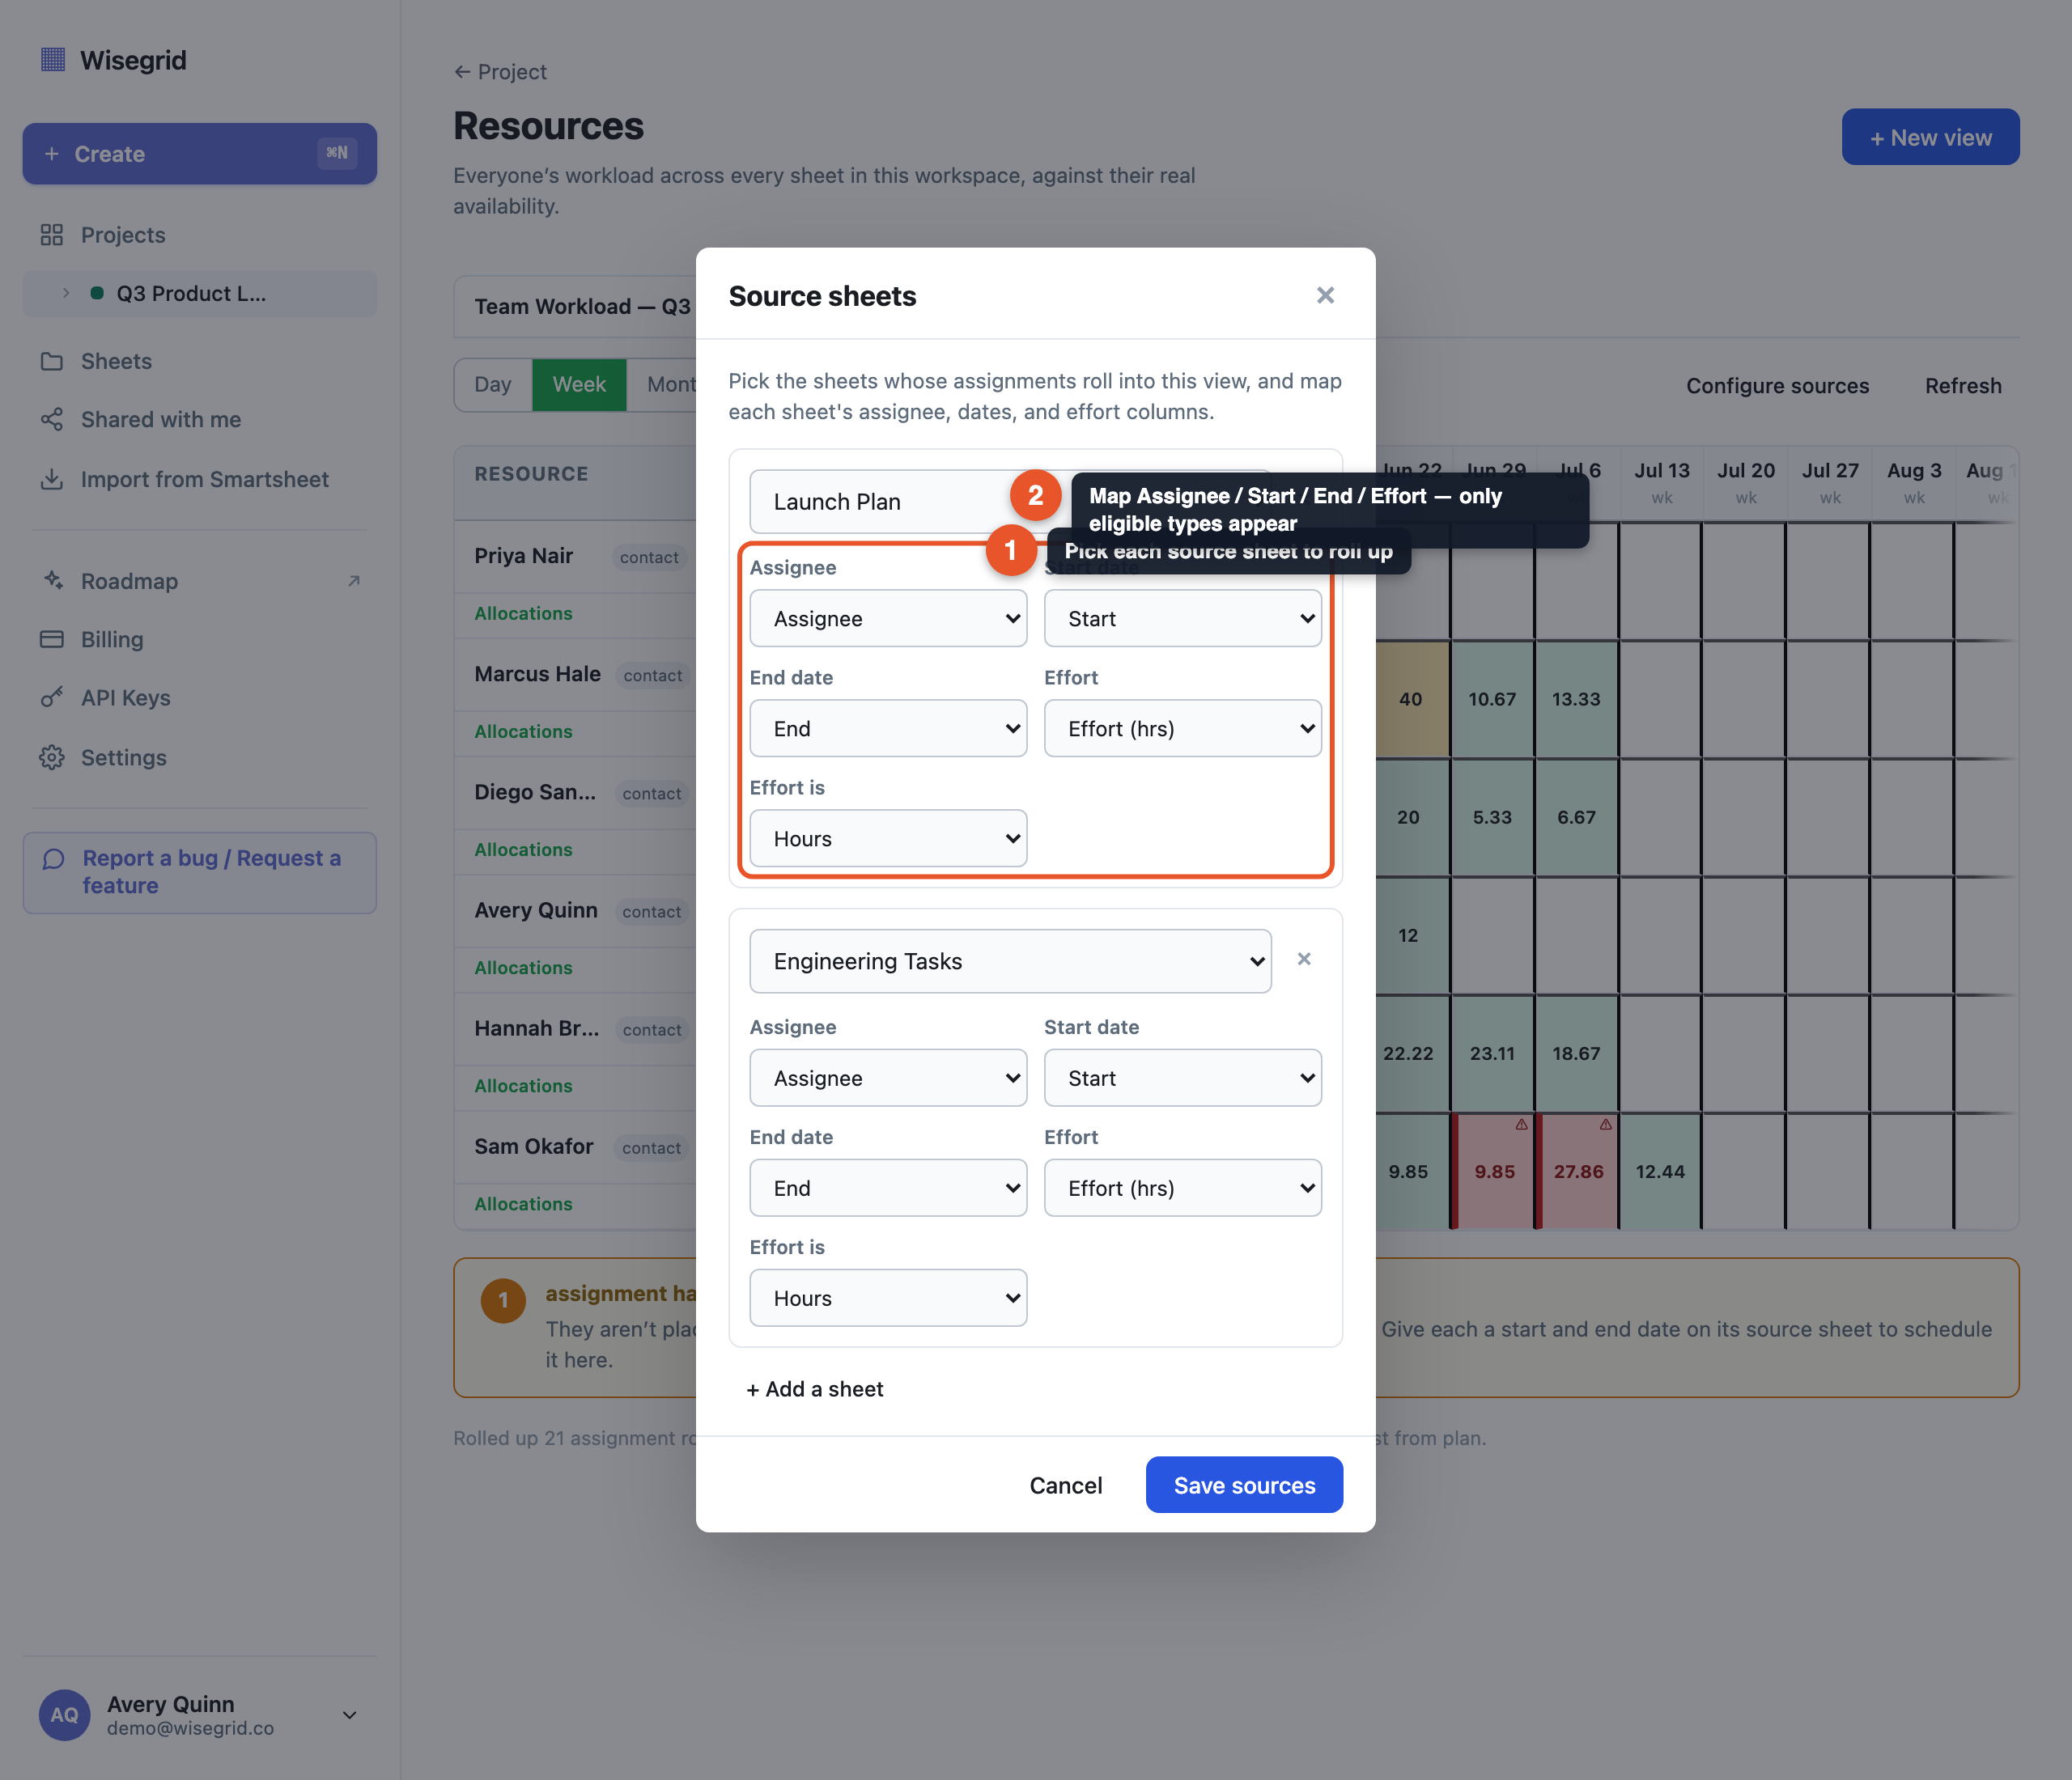Image resolution: width=2072 pixels, height=1780 pixels.
Task: Click the API Keys key icon
Action: 52,697
